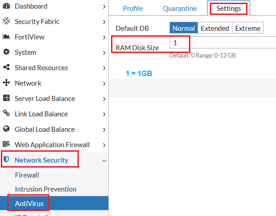Select the Normal default DB option
This screenshot has height=216, width=276.
point(184,28)
